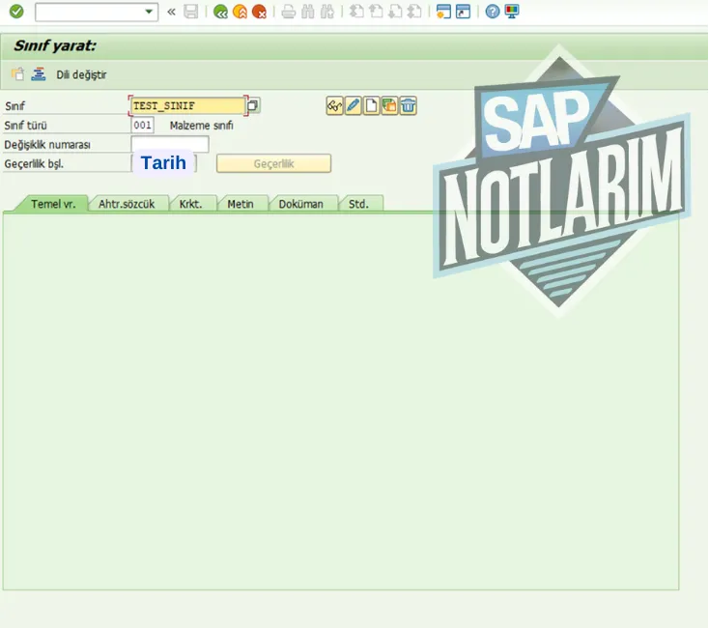This screenshot has width=709, height=628.
Task: Click the Display glasses icon
Action: coord(334,106)
